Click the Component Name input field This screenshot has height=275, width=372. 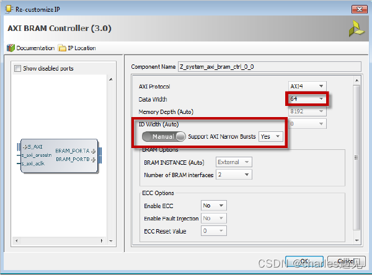[x=270, y=67]
